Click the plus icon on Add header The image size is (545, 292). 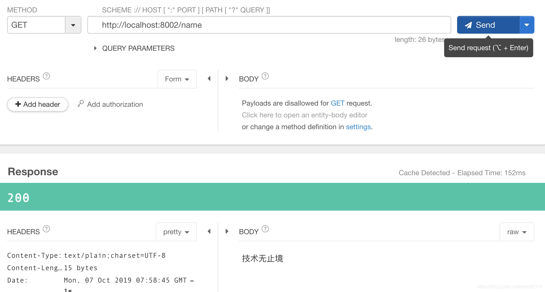[x=18, y=104]
